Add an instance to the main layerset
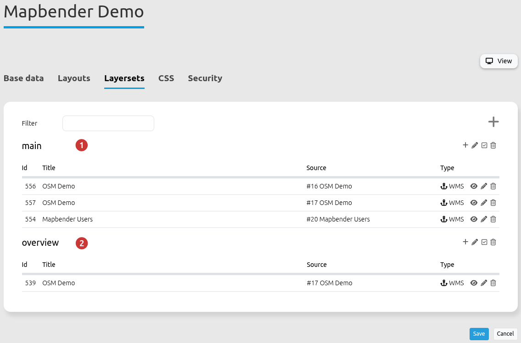 pyautogui.click(x=465, y=145)
